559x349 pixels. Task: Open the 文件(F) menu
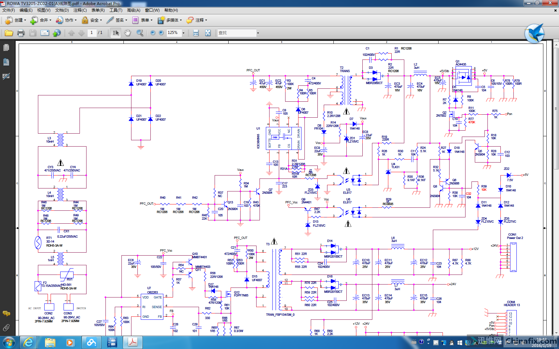(x=9, y=10)
